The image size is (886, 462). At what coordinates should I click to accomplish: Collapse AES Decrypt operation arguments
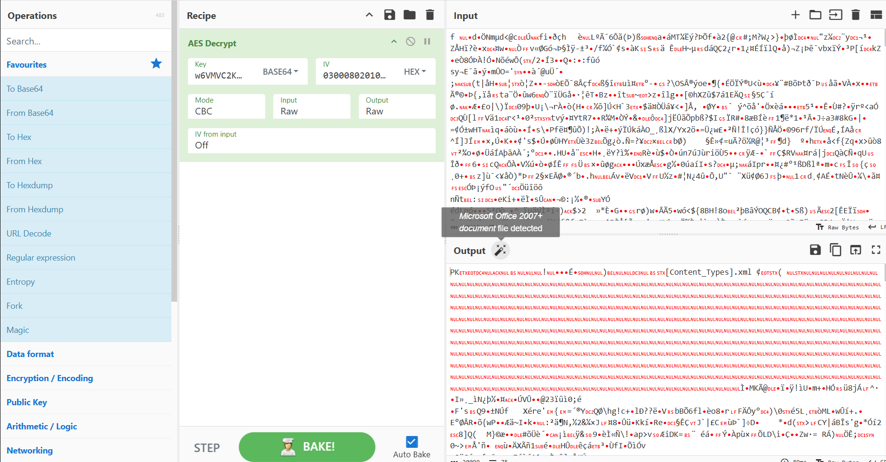pyautogui.click(x=394, y=42)
